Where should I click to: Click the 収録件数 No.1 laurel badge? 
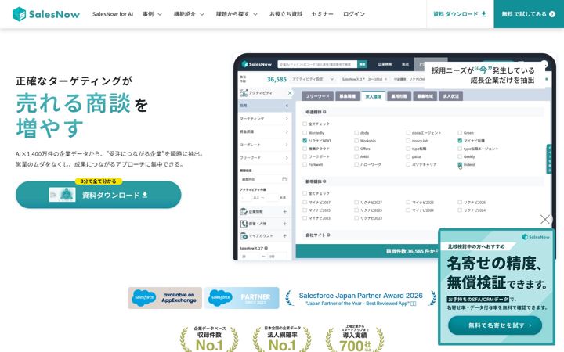[209, 339]
